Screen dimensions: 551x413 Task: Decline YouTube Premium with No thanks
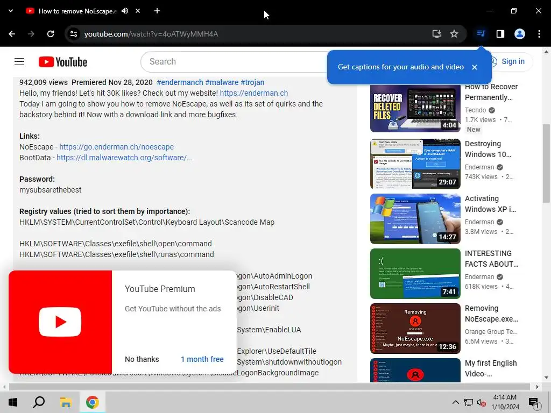click(x=142, y=359)
